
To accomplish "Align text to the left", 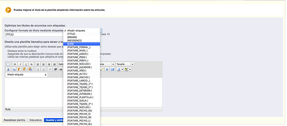I will (x=38, y=64).
